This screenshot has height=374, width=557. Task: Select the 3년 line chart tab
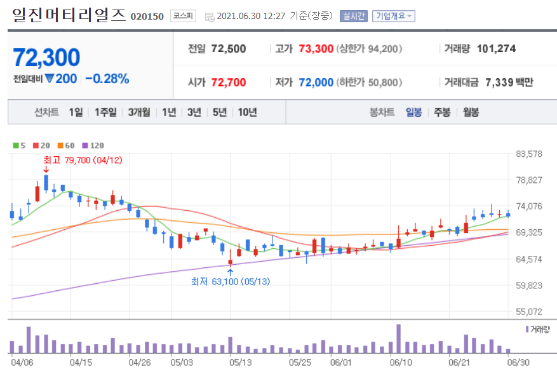coord(194,112)
